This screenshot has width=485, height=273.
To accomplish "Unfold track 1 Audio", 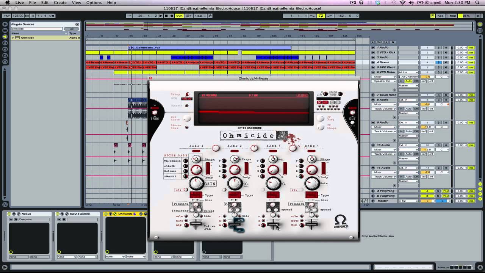I will tap(373, 47).
